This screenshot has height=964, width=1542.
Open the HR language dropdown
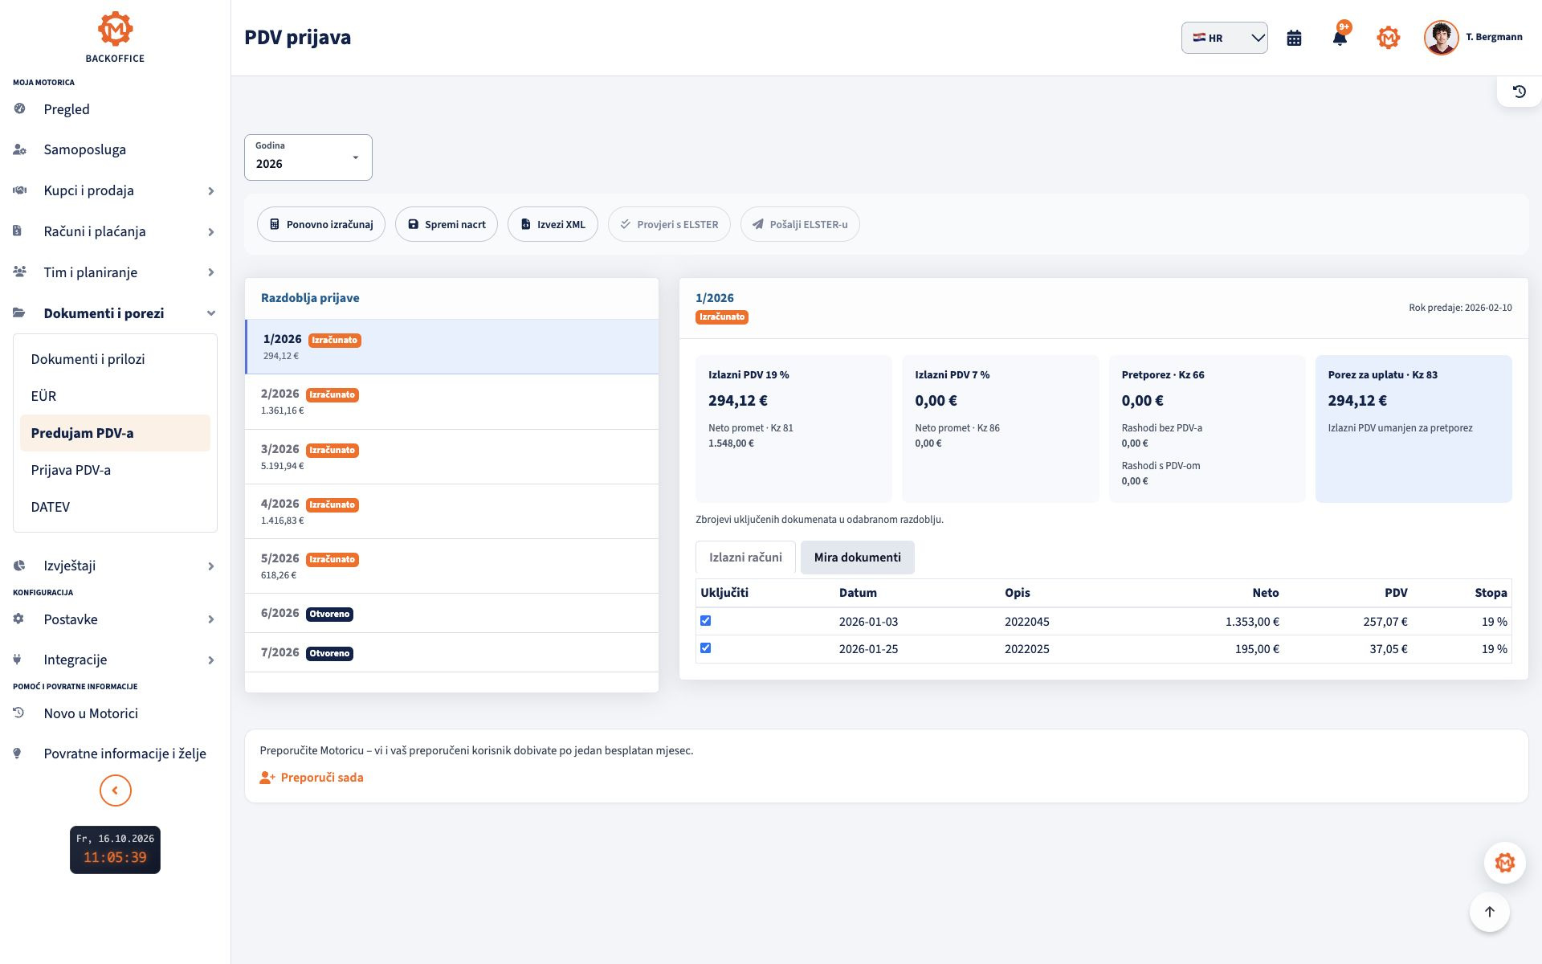pos(1224,38)
